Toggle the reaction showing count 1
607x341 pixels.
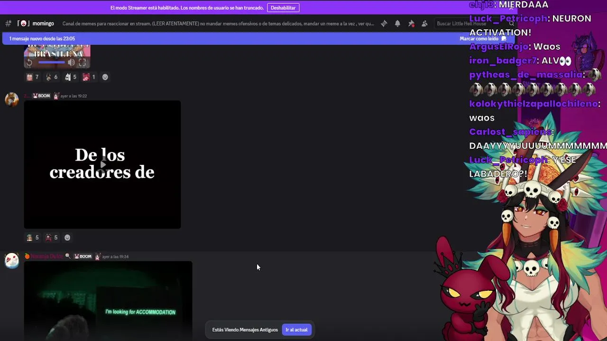pos(89,77)
